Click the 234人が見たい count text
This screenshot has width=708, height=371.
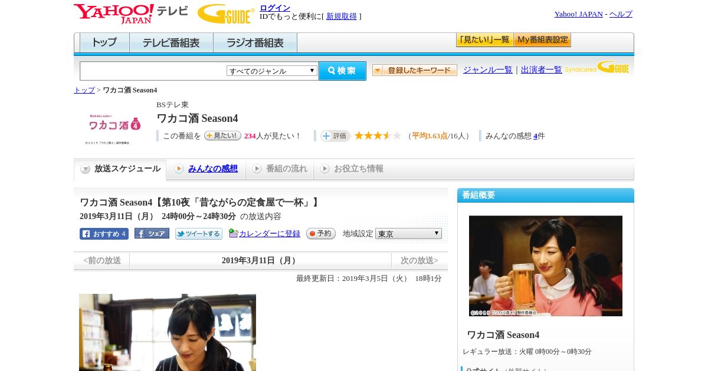(x=273, y=136)
